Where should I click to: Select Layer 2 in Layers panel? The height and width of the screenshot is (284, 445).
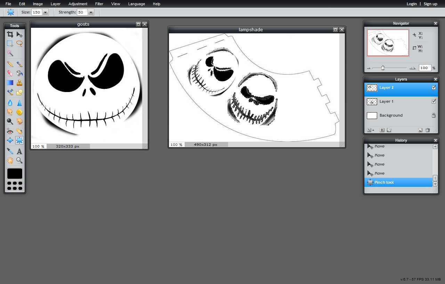[x=401, y=88]
